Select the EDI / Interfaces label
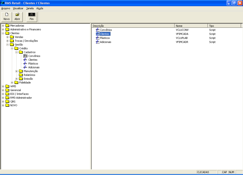The height and width of the screenshot is (175, 243). point(19,94)
